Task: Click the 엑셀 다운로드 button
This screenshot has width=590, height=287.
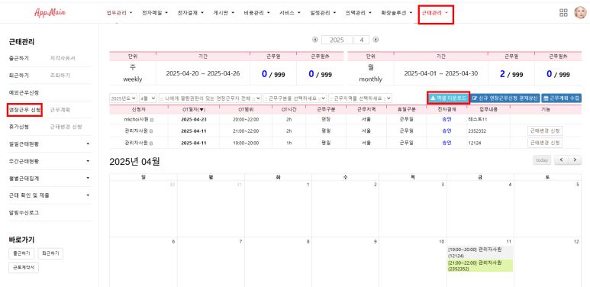Action: click(x=449, y=98)
